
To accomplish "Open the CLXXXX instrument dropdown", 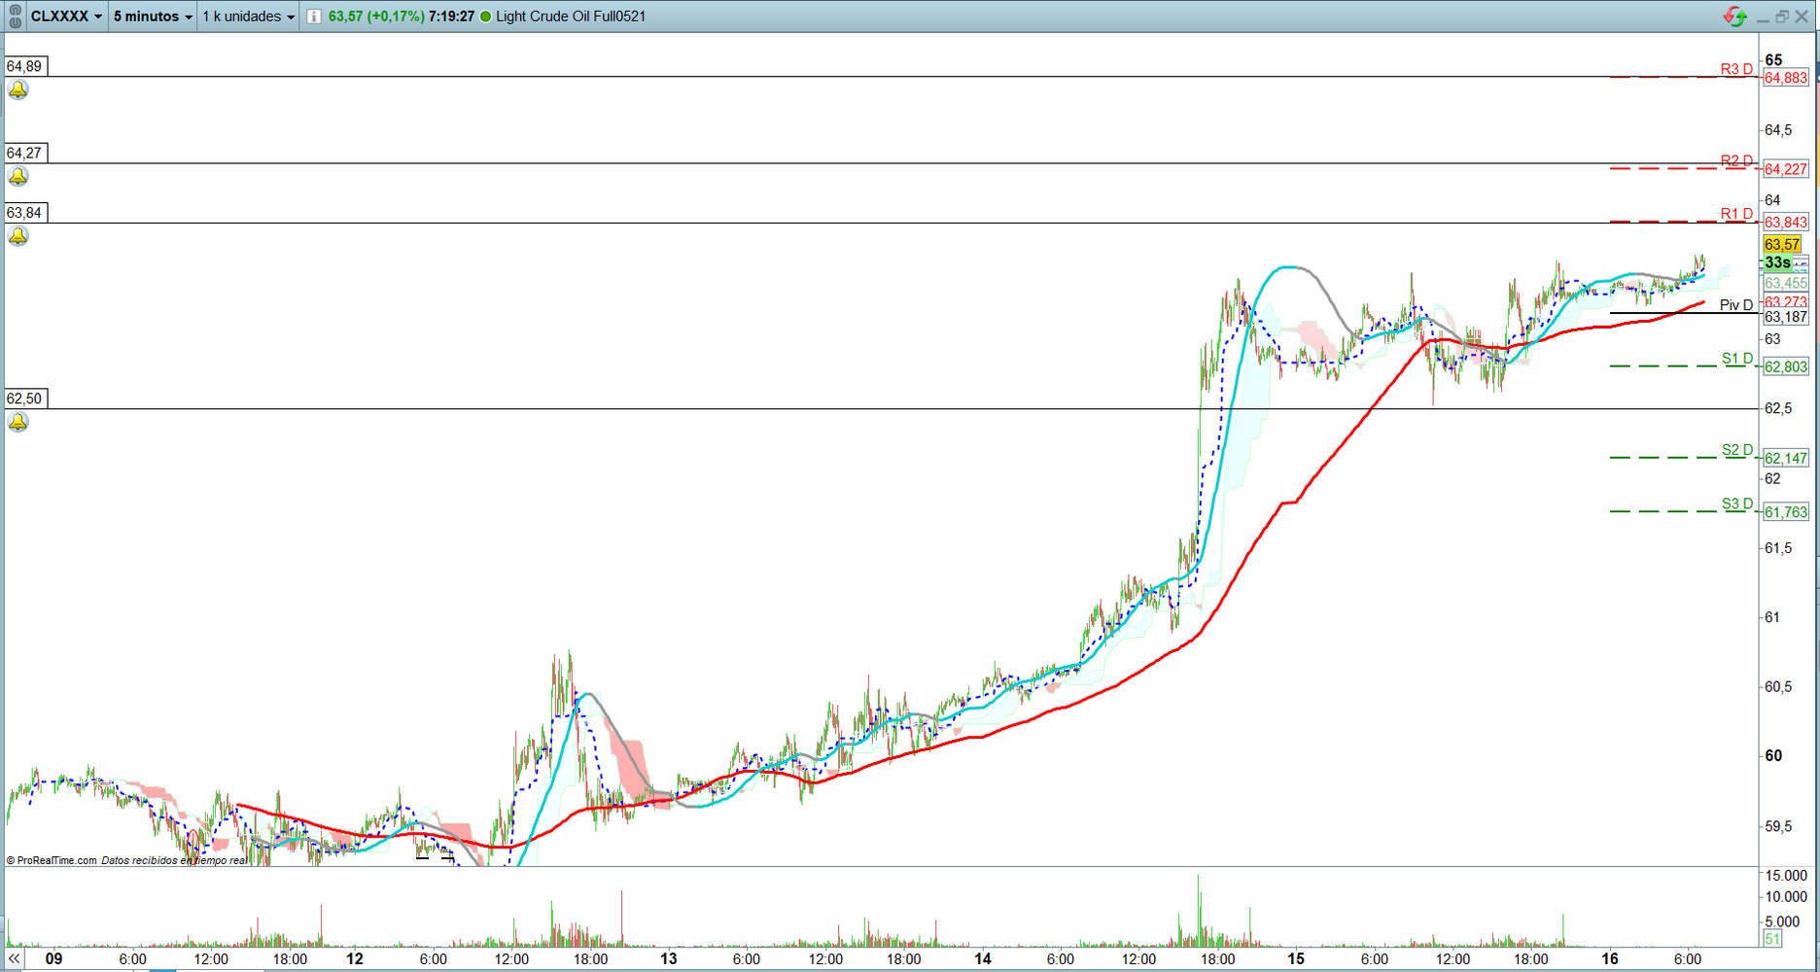I will coord(66,17).
